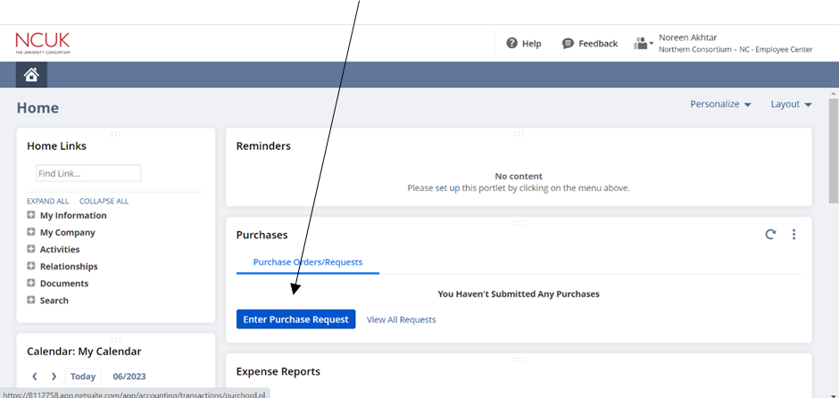Open the Help icon link
Viewport: 839px width, 398px height.
[x=511, y=43]
